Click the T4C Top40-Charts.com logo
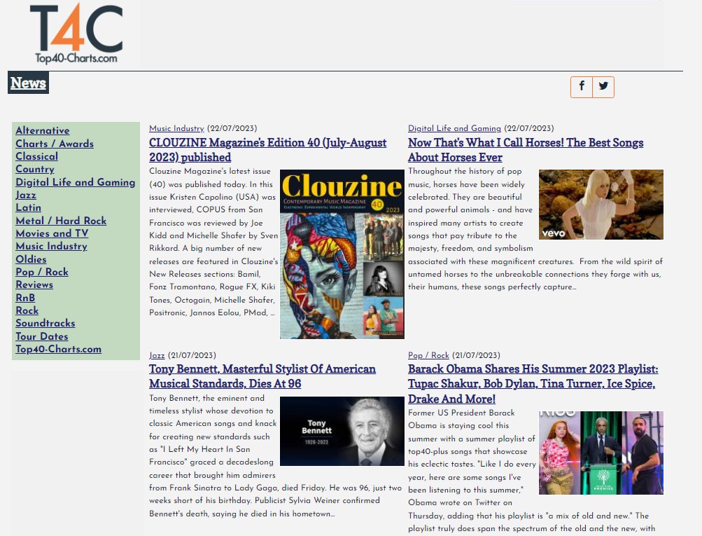 [x=76, y=34]
